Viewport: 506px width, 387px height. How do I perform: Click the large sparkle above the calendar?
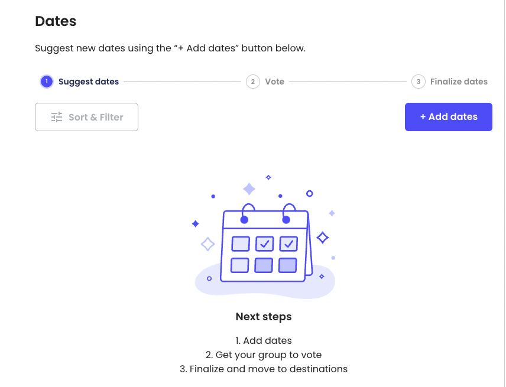pyautogui.click(x=249, y=189)
